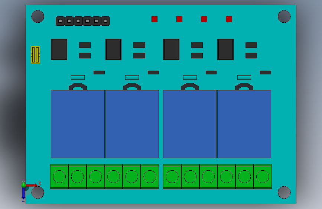Select the upper resistor beside the leftmost optocoupler
This screenshot has height=209, width=322.
tap(85, 45)
